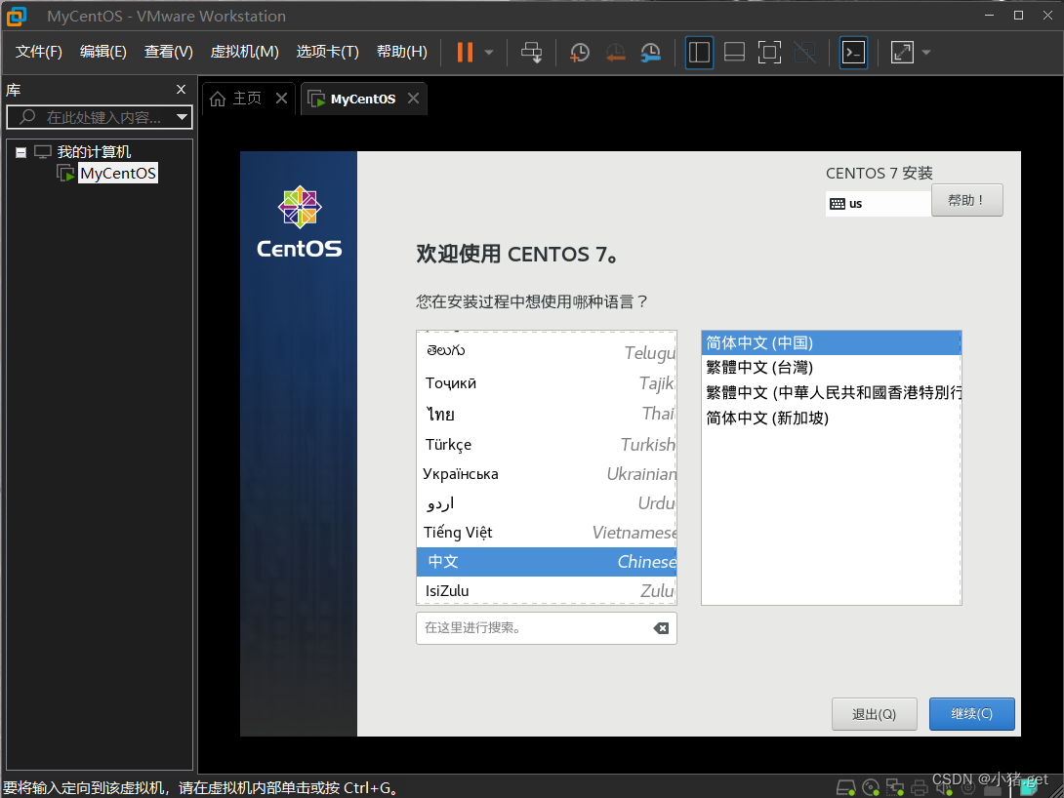This screenshot has height=798, width=1064.
Task: Click the hard disk status bar icon
Action: tap(845, 787)
